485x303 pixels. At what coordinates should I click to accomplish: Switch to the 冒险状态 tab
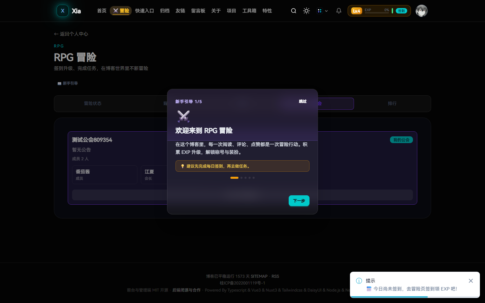click(93, 104)
